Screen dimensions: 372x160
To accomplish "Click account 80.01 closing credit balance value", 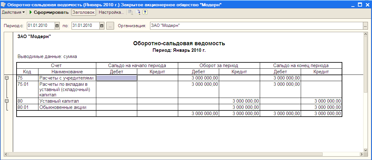I will click(321, 108).
